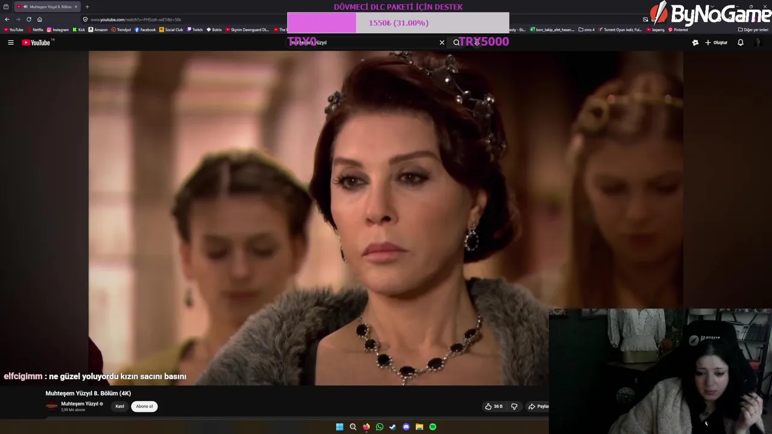
Task: Open the Netflix bookmark
Action: pyautogui.click(x=36, y=30)
